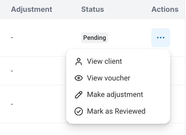
Task: Collapse the three-dot actions menu button
Action: click(161, 37)
